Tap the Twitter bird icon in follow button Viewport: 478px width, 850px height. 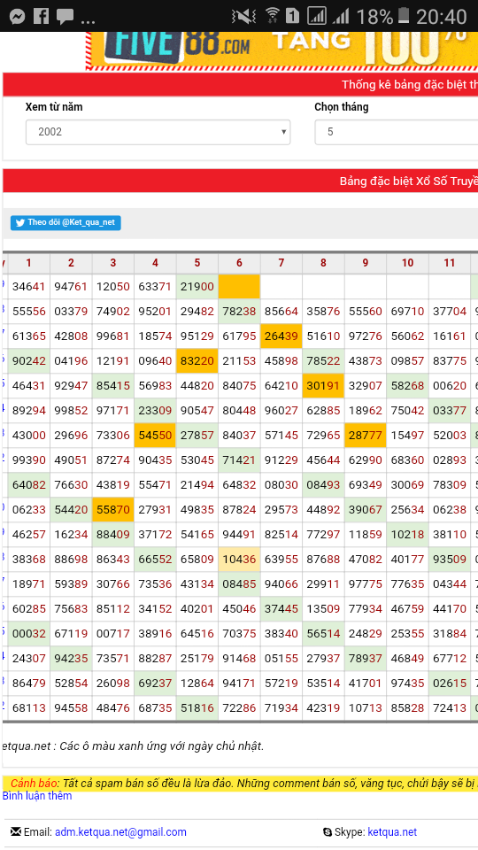pyautogui.click(x=20, y=223)
